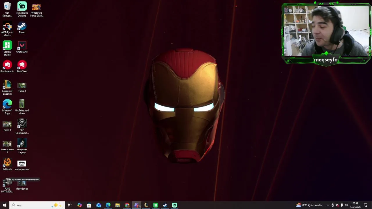The image size is (372, 209).
Task: Open the Outlook mail taskbar icon
Action: click(x=99, y=205)
